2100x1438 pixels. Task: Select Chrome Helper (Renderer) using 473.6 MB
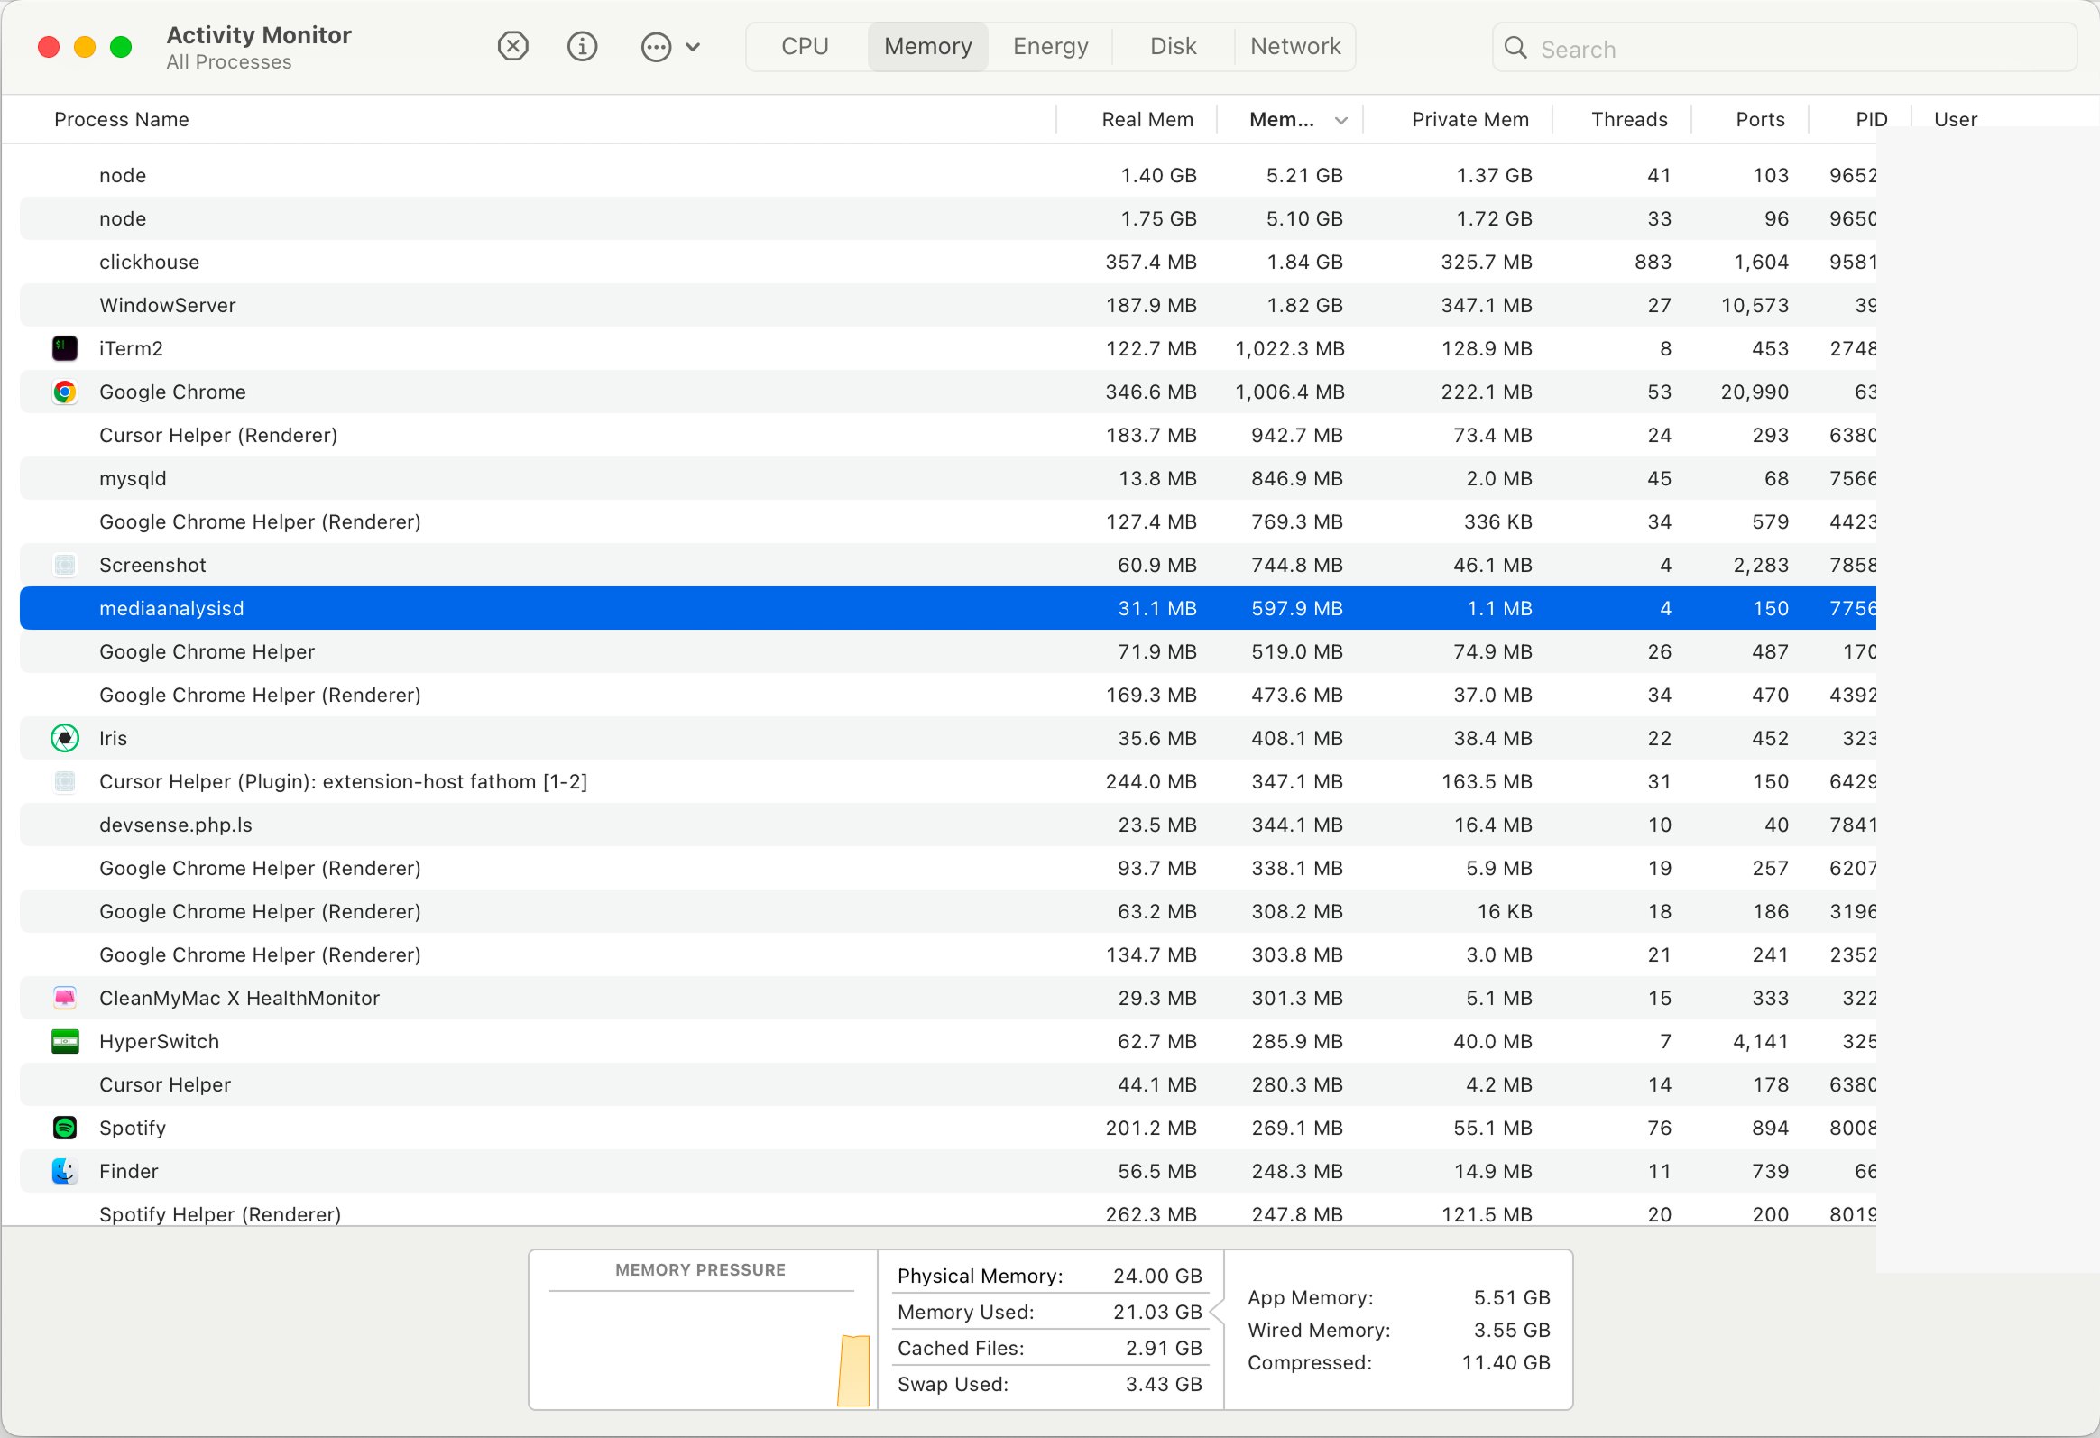coord(948,695)
